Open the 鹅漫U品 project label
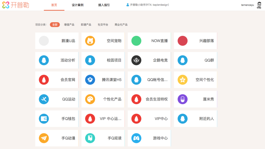This screenshot has width=265, height=149. [68, 41]
